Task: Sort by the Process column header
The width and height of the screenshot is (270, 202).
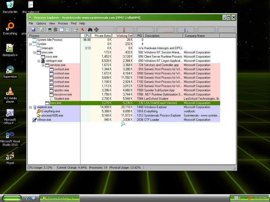Action: click(54, 36)
